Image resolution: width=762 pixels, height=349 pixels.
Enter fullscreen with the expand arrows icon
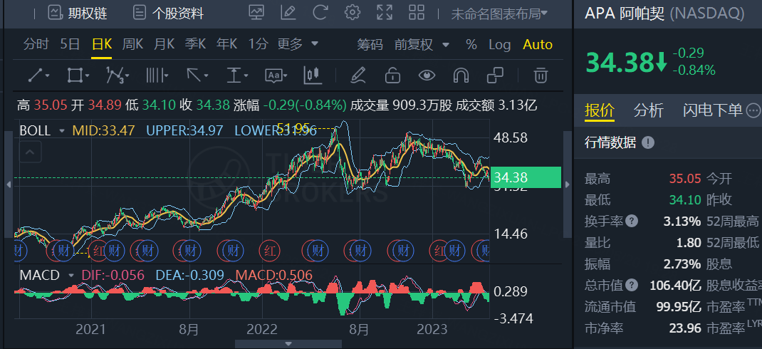pos(385,13)
